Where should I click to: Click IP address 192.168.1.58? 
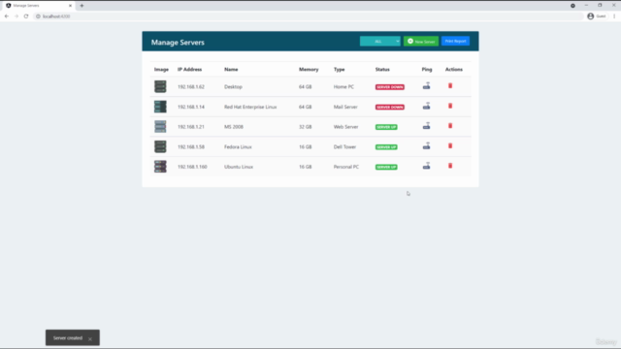(x=191, y=146)
